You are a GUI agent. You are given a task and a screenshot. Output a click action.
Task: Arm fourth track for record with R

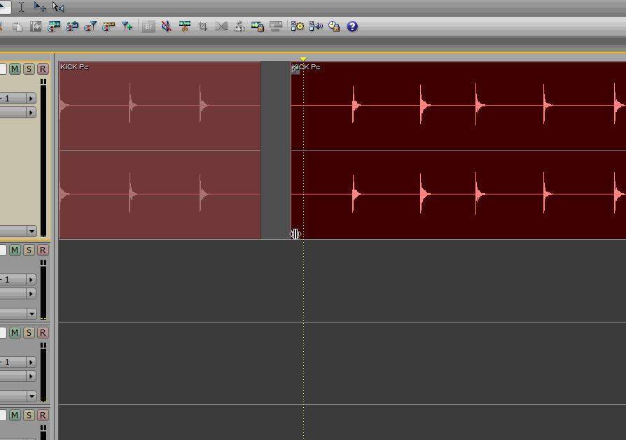click(43, 416)
